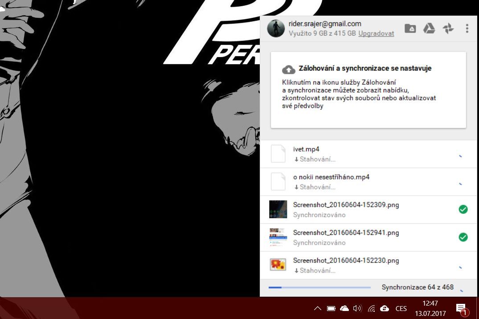Click the blank file icon for ivet.mp4
The height and width of the screenshot is (319, 479).
[278, 154]
